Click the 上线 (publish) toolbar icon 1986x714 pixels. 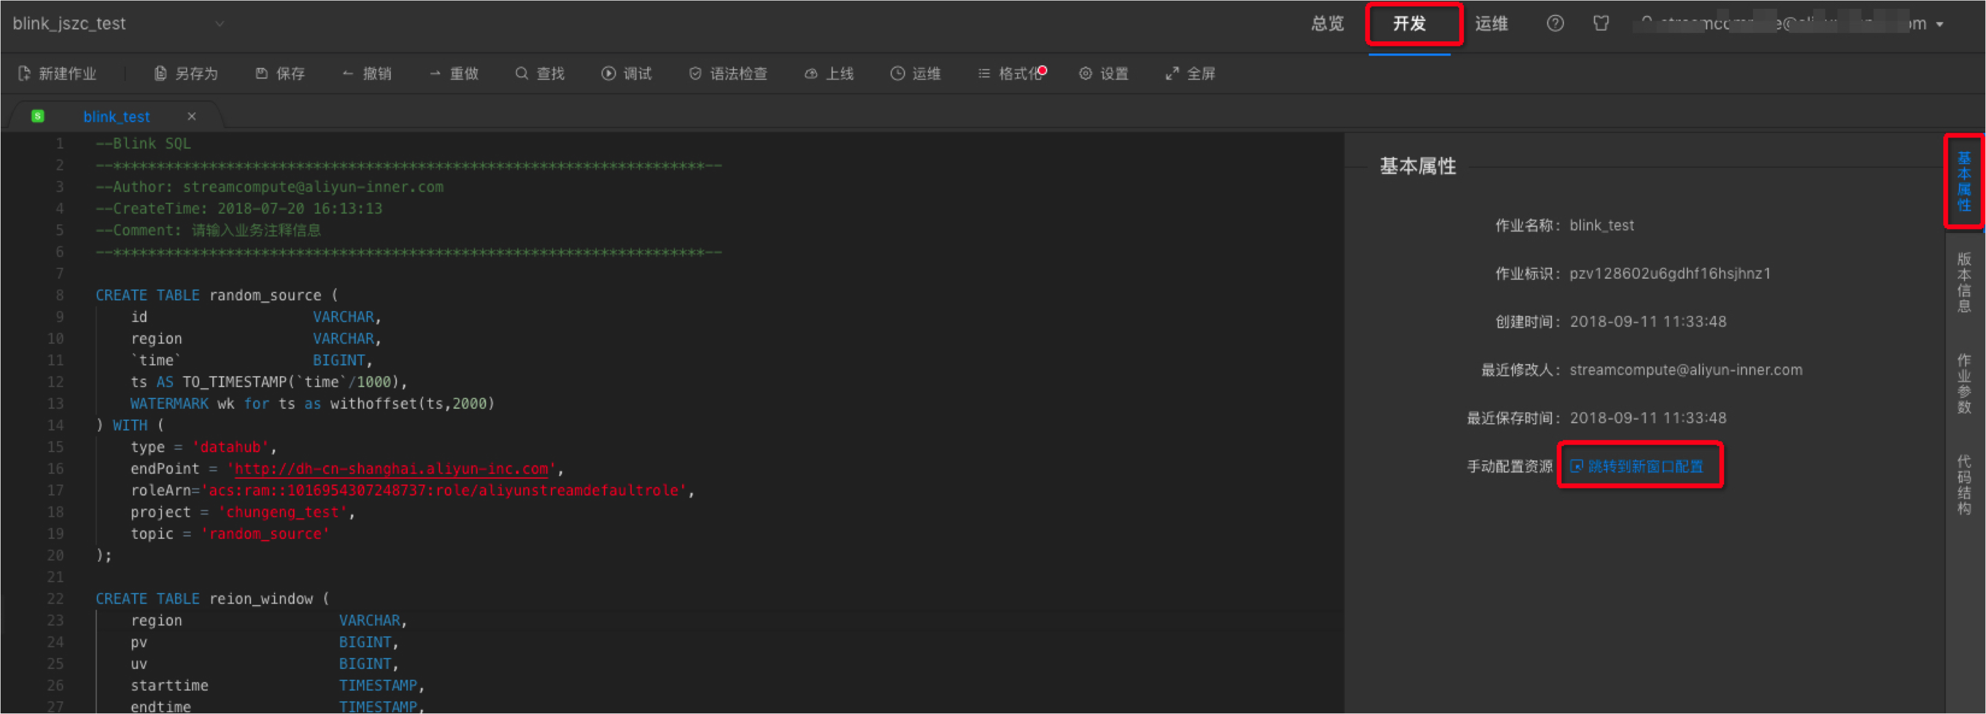tap(811, 74)
